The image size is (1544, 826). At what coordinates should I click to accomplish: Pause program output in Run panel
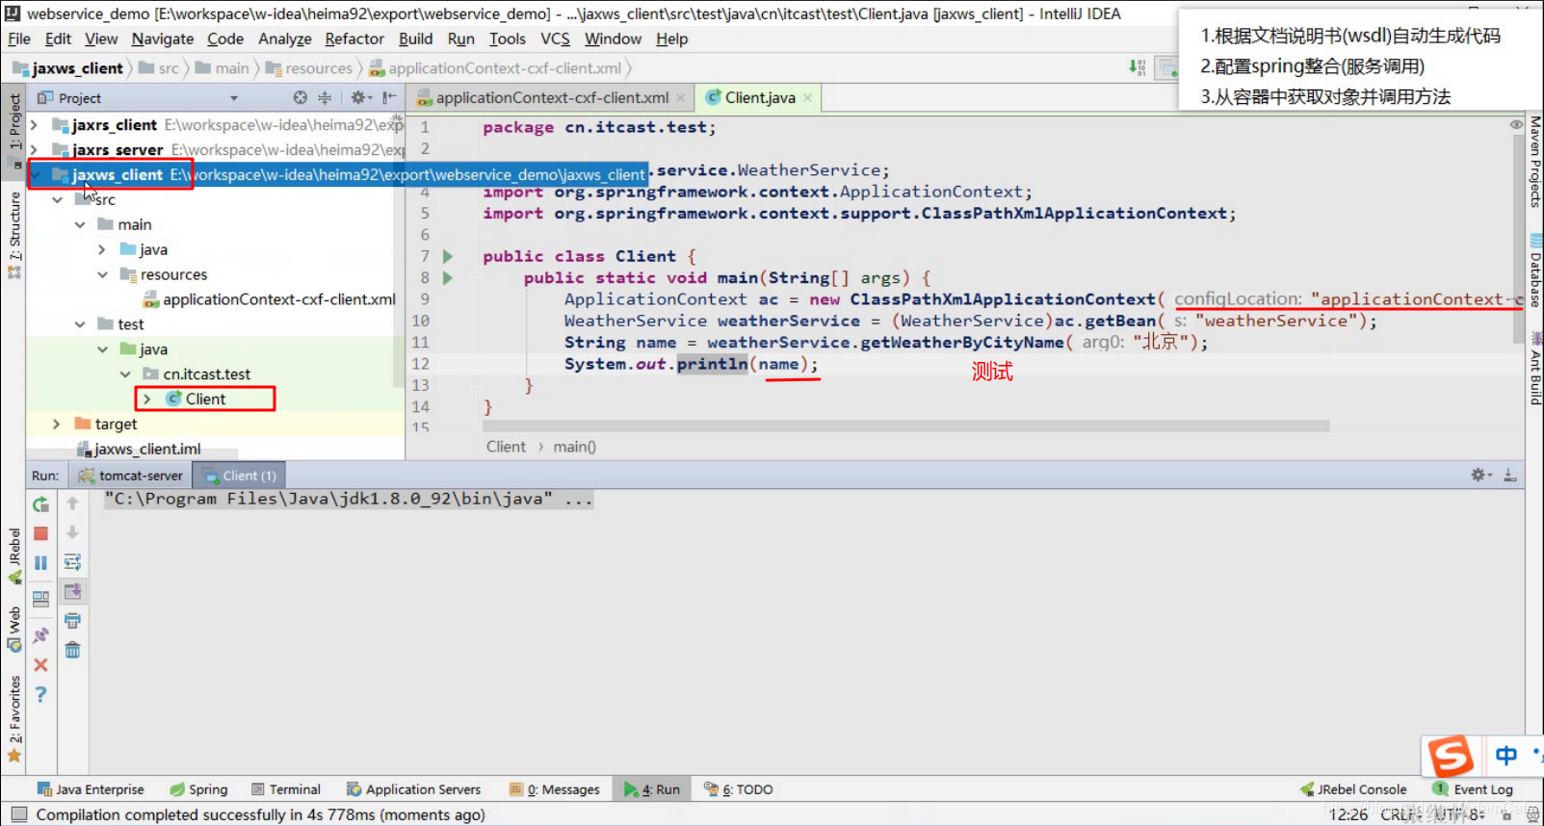(x=40, y=563)
